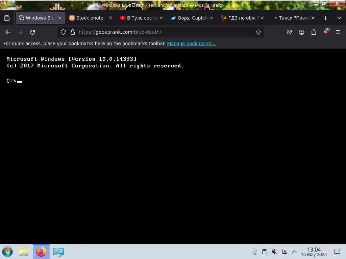Close the 'Oops, Captch' tab

[x=212, y=18]
